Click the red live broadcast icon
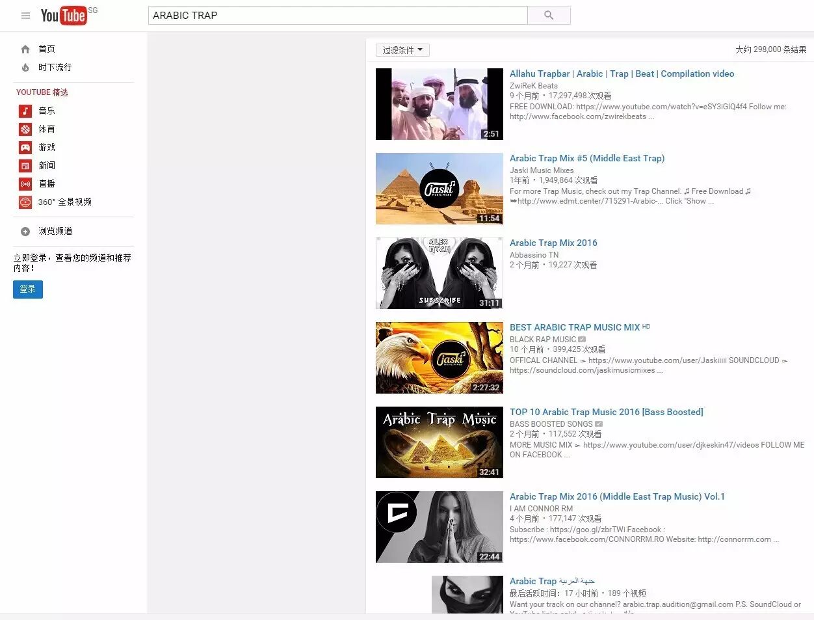Screen dimensions: 814x620 pos(25,184)
